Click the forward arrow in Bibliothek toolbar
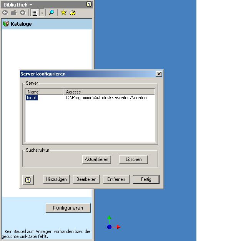 23,13
